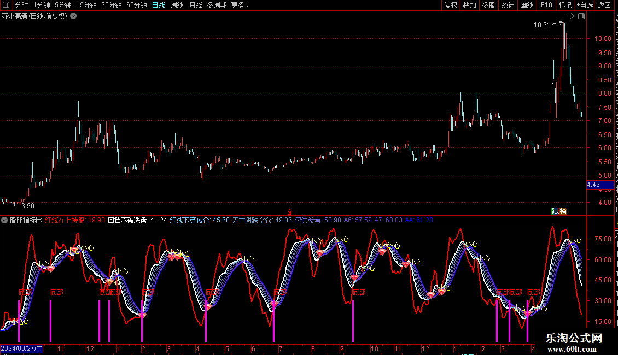Select the 60分钟 period tab
This screenshot has height=355, width=618.
(x=137, y=5)
